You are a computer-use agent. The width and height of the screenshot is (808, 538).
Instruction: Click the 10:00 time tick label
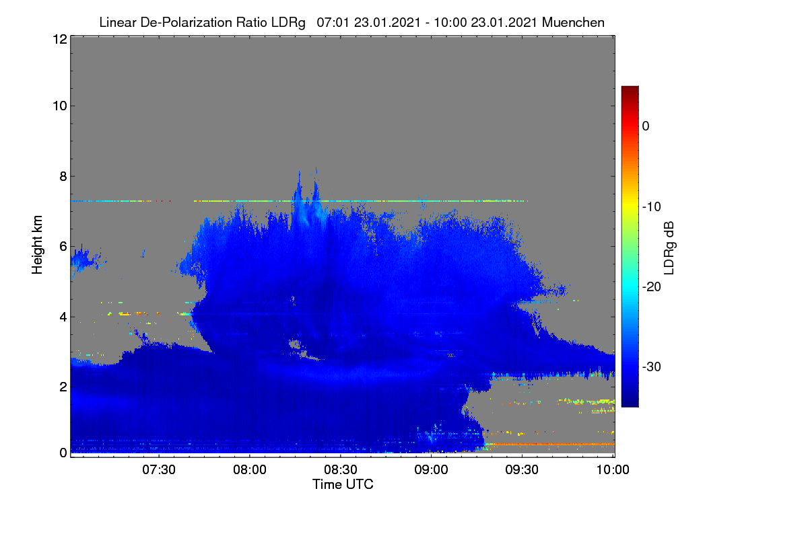click(x=613, y=470)
